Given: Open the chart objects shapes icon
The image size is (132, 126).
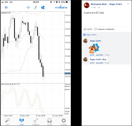Looking at the screenshot, I should [x=43, y=8].
